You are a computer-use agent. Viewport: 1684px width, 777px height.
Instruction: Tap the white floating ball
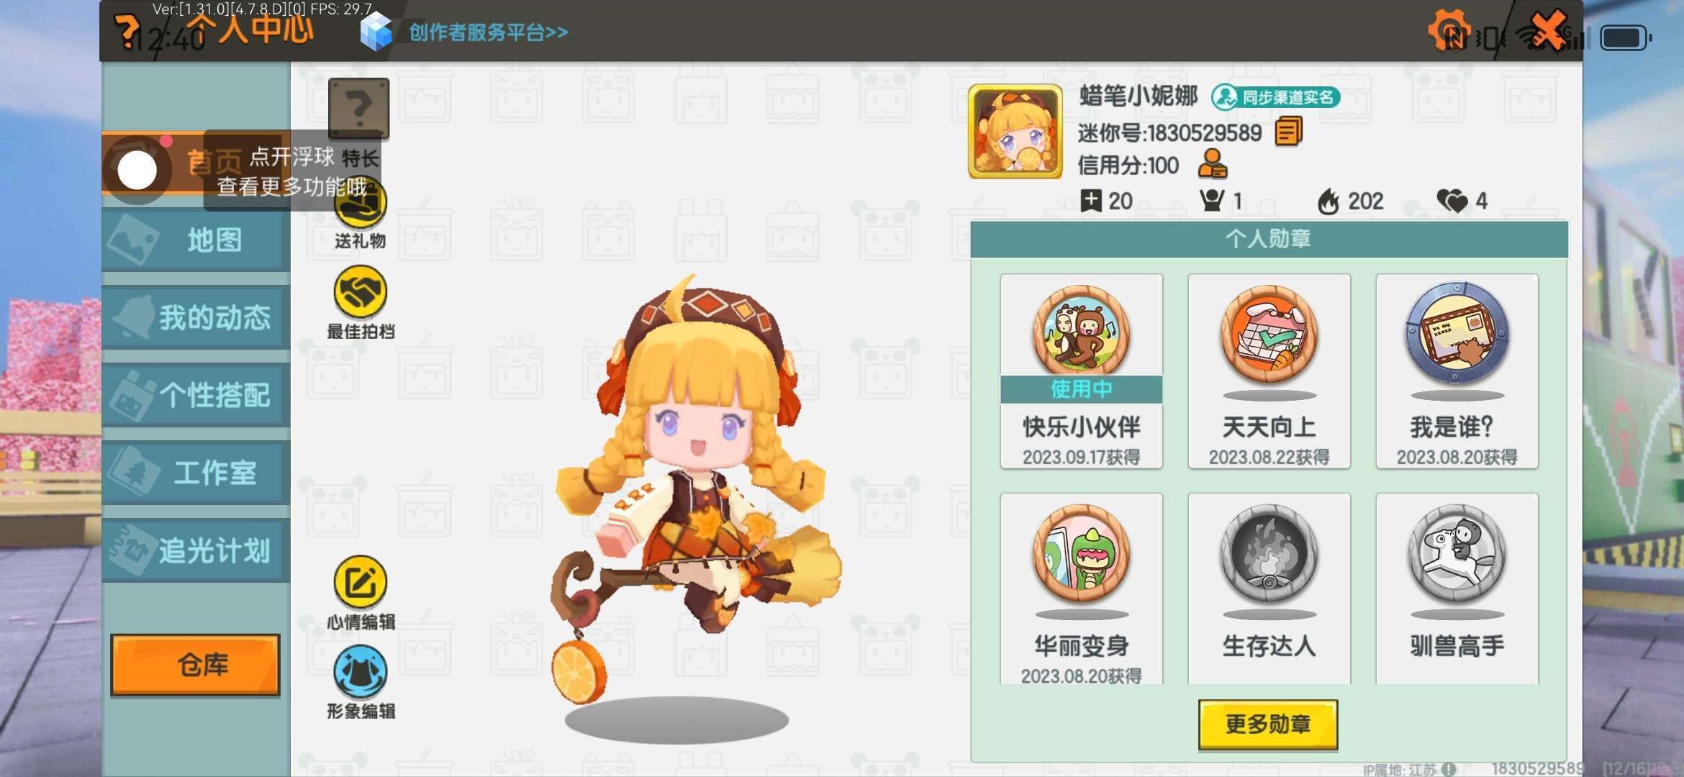coord(137,171)
